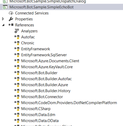Expand the Properties node arrow
123x126 pixels.
pos(3,19)
